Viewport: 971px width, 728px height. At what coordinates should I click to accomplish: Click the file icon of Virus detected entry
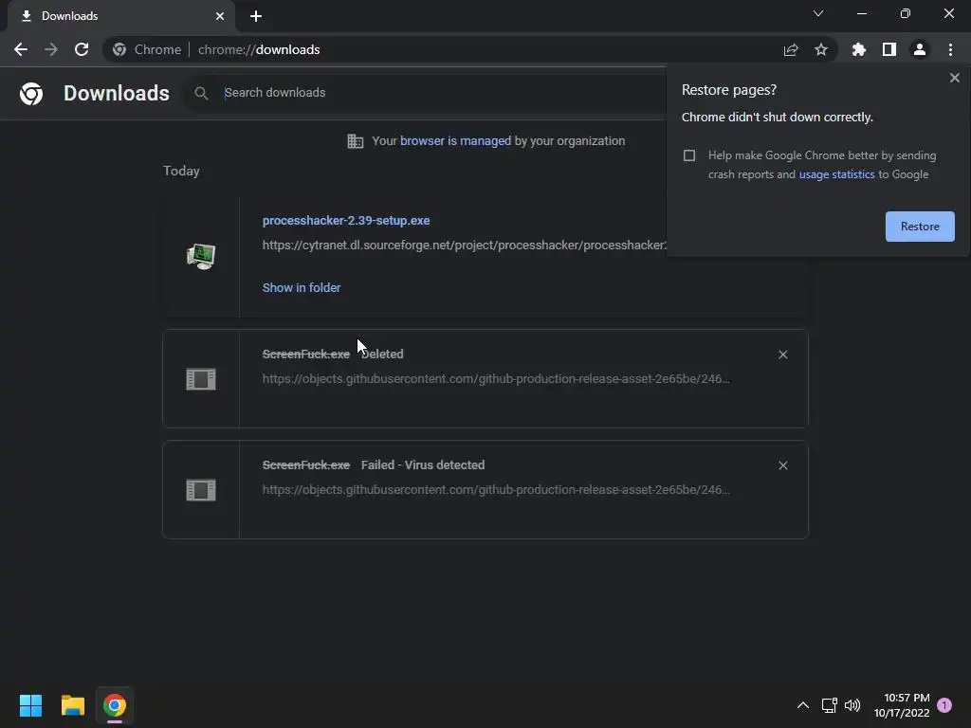(x=201, y=490)
